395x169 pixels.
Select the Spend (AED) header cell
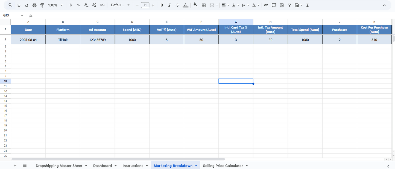[132, 29]
